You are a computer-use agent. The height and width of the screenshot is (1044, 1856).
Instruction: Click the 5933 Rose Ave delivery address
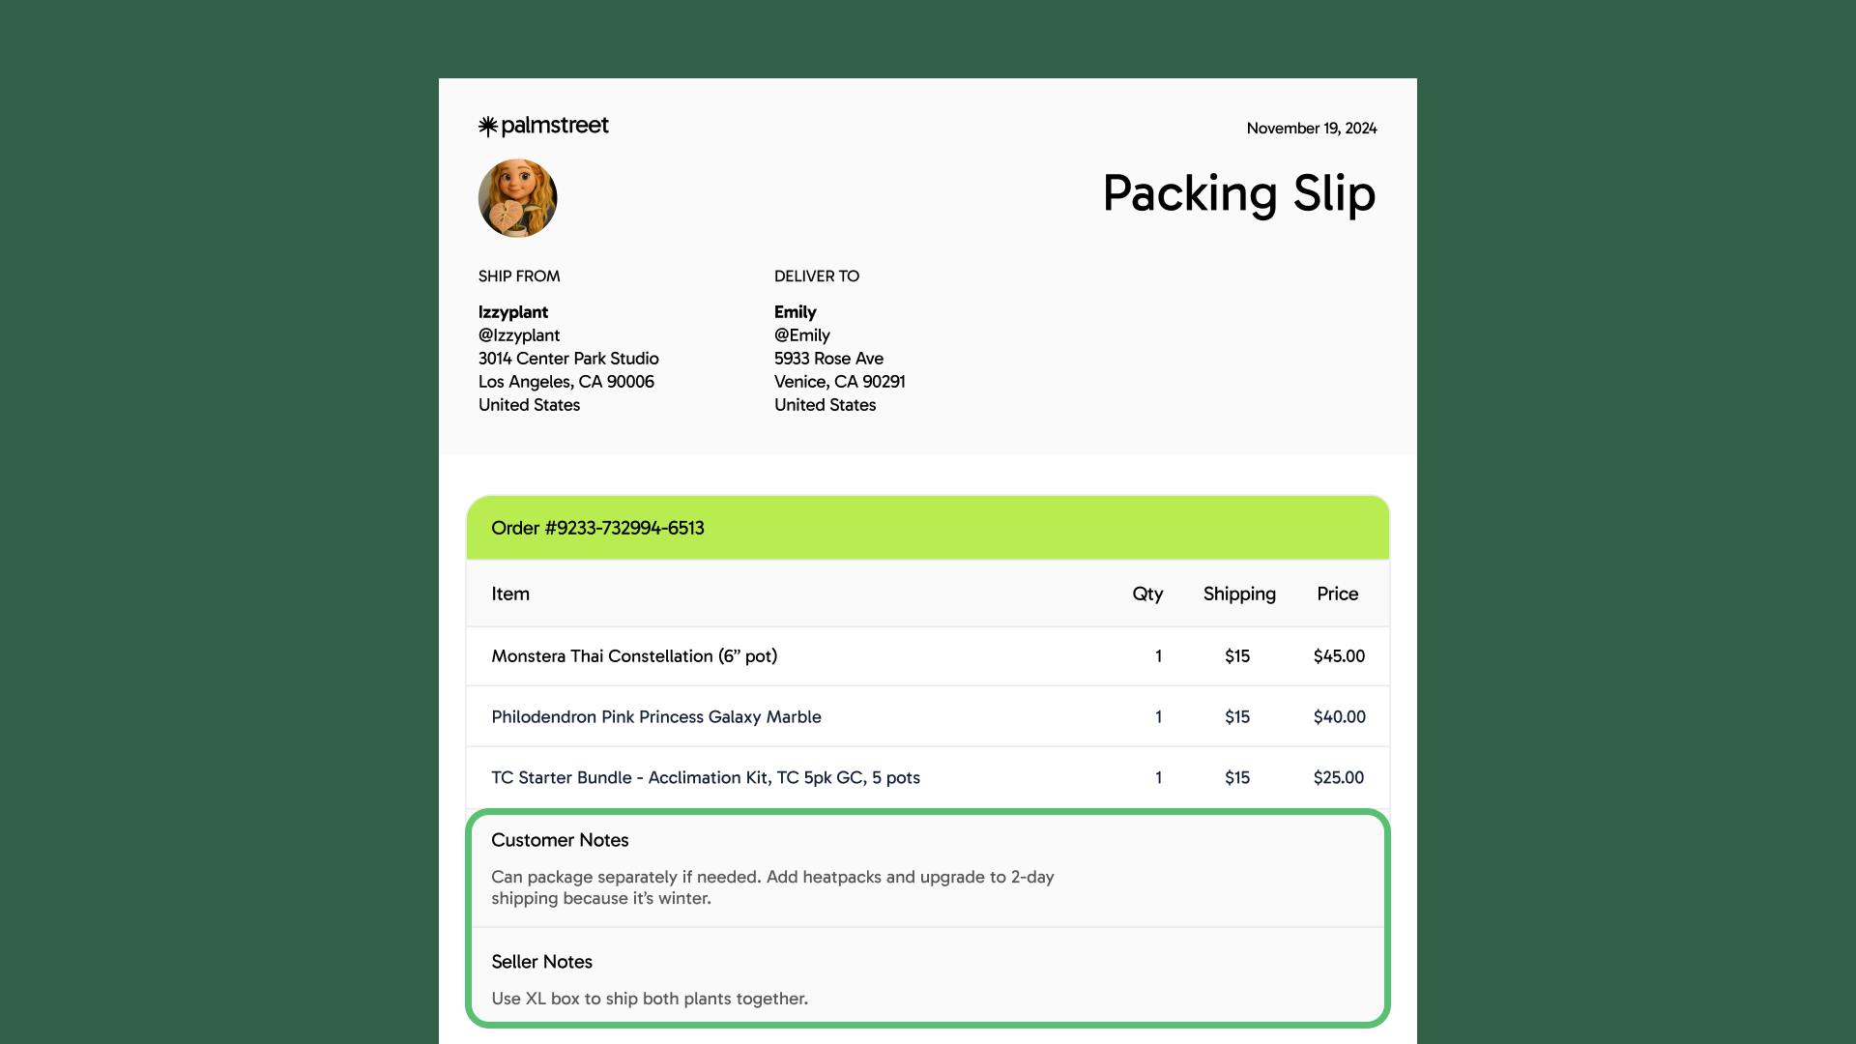(x=828, y=359)
